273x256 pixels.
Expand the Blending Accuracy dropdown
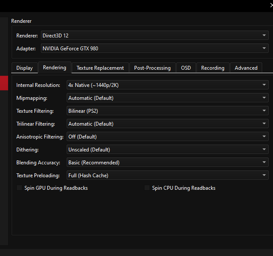(168, 162)
